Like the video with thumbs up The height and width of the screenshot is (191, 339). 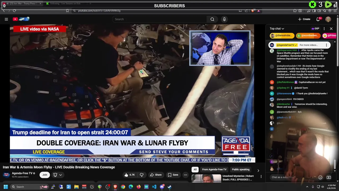pos(130,175)
